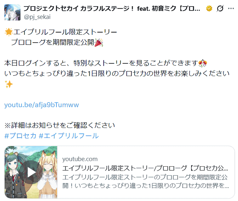The image size is (238, 201).
Task: Open the youtu.be/afja9bTumww link
Action: pyautogui.click(x=42, y=105)
